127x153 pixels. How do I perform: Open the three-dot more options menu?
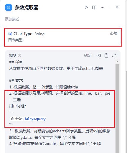pyautogui.click(x=103, y=7)
